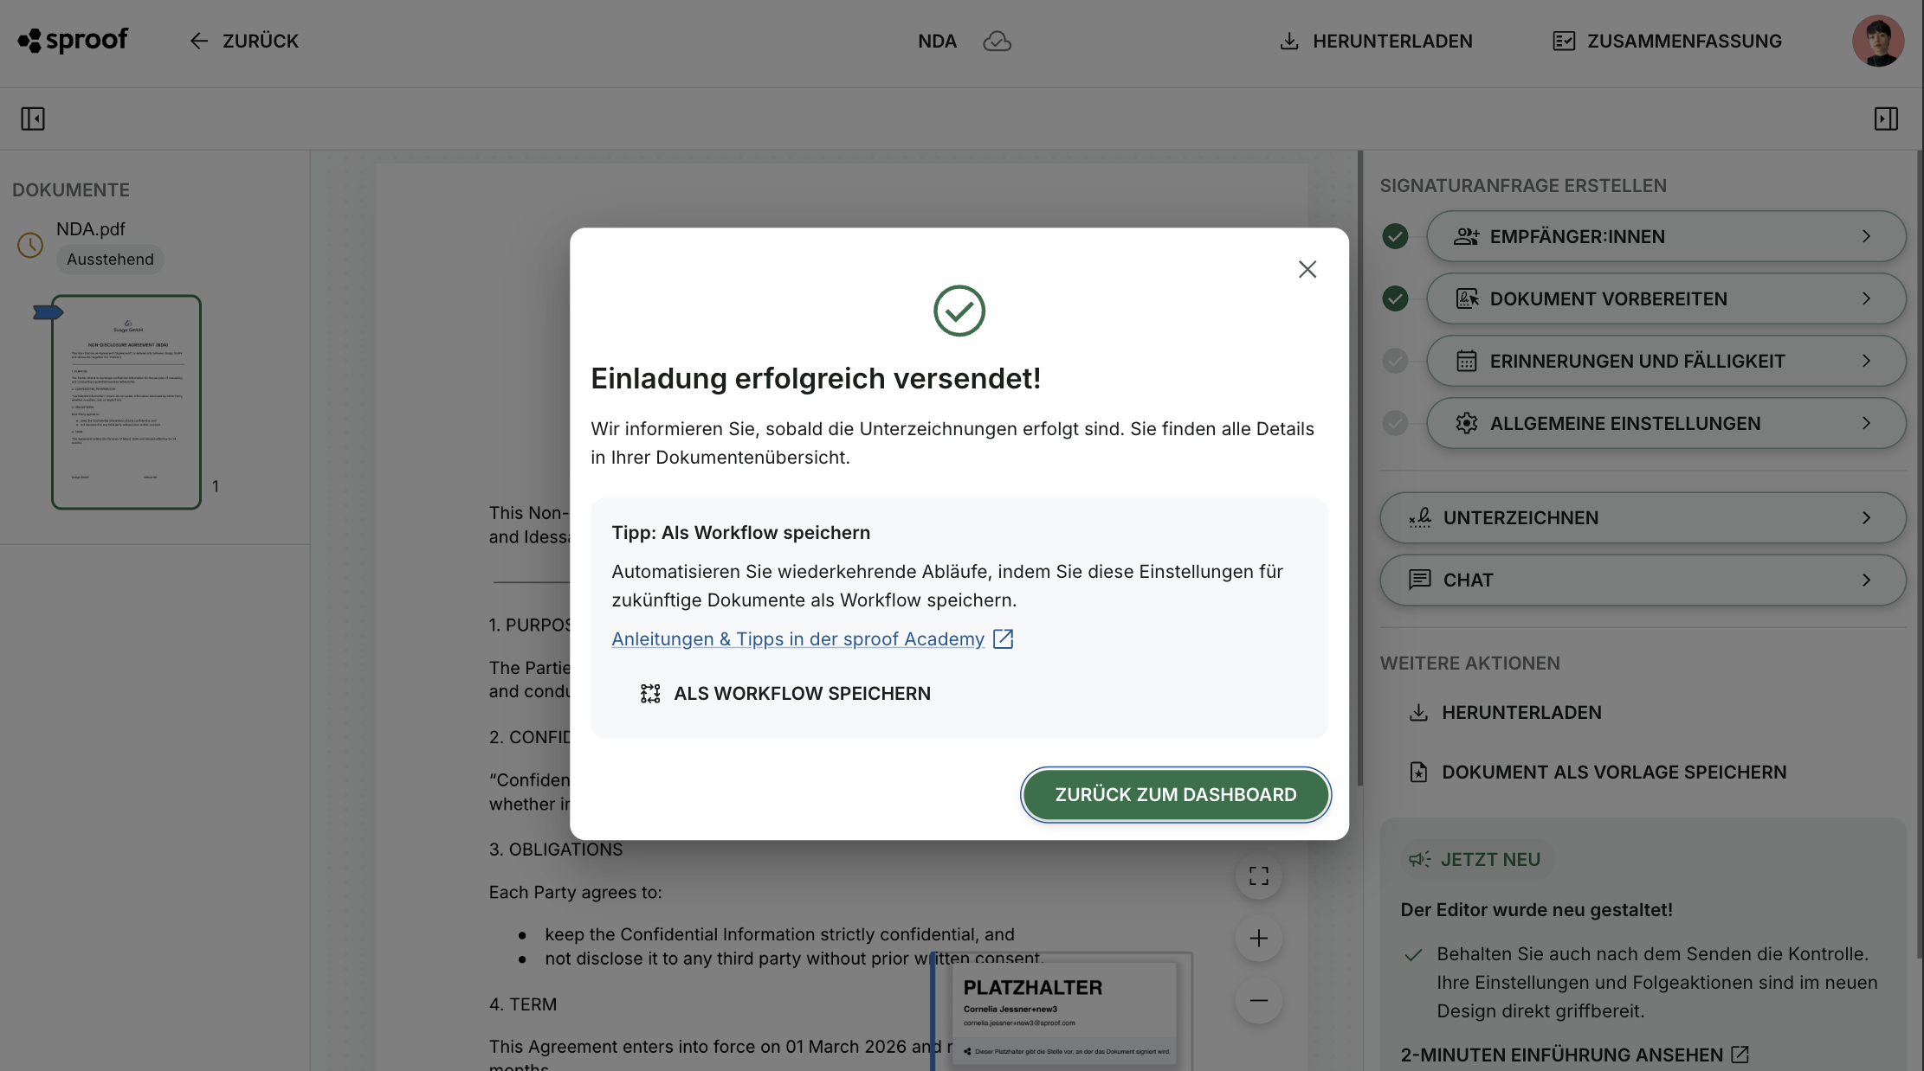Image resolution: width=1924 pixels, height=1071 pixels.
Task: Click green checkmark beside EMPFÄNGER:INNEN
Action: (x=1395, y=236)
